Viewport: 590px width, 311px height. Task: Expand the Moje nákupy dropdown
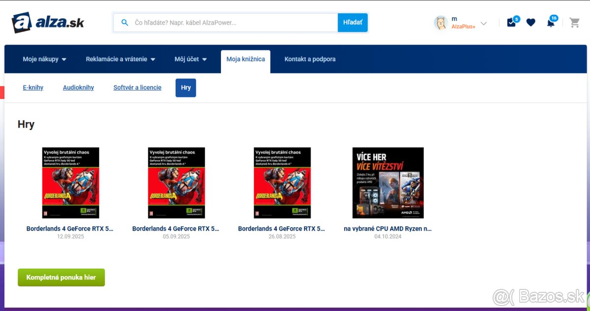45,59
